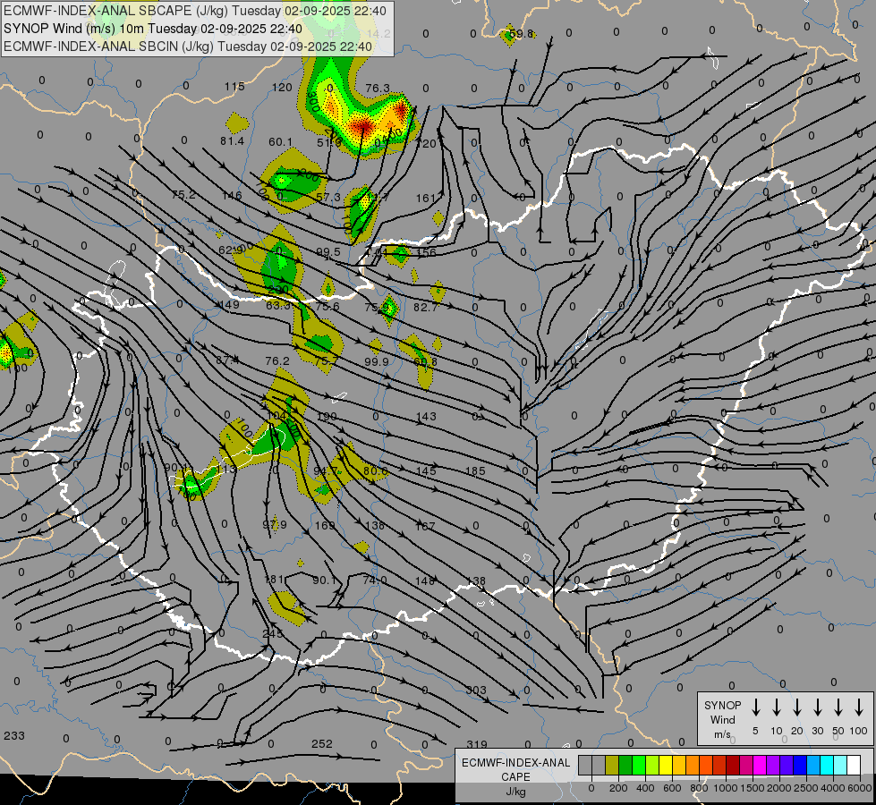Click the map value 233
This screenshot has height=805, width=876.
click(14, 736)
